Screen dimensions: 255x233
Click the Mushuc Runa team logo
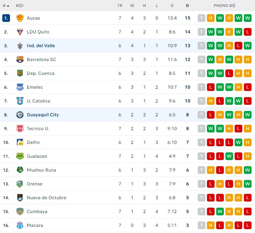20,170
